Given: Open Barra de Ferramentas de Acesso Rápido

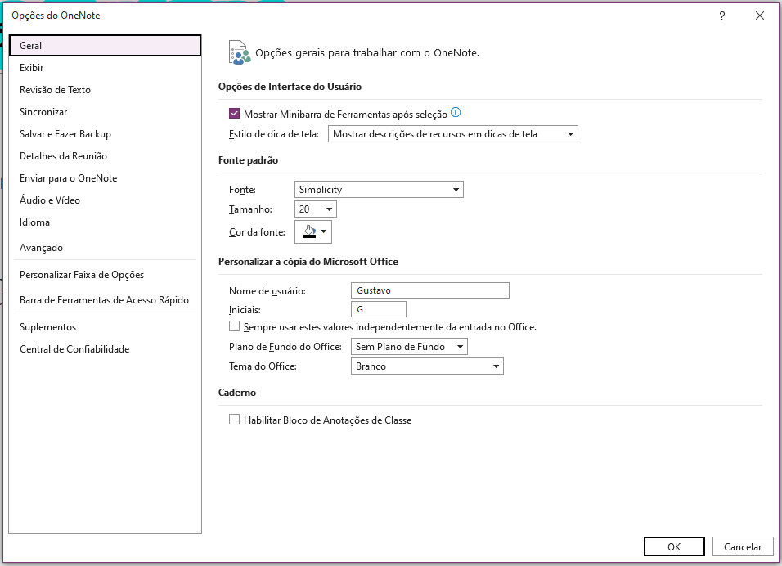Looking at the screenshot, I should [x=106, y=299].
